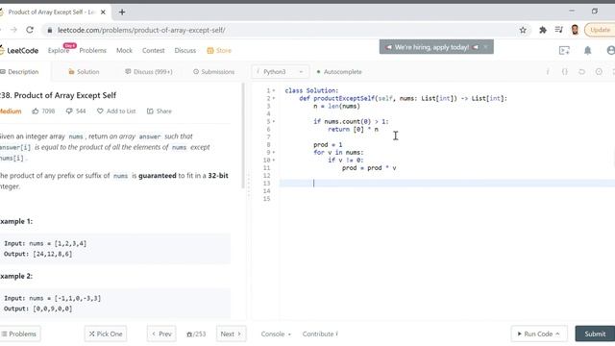
Task: Open a new browser tab
Action: pos(122,12)
